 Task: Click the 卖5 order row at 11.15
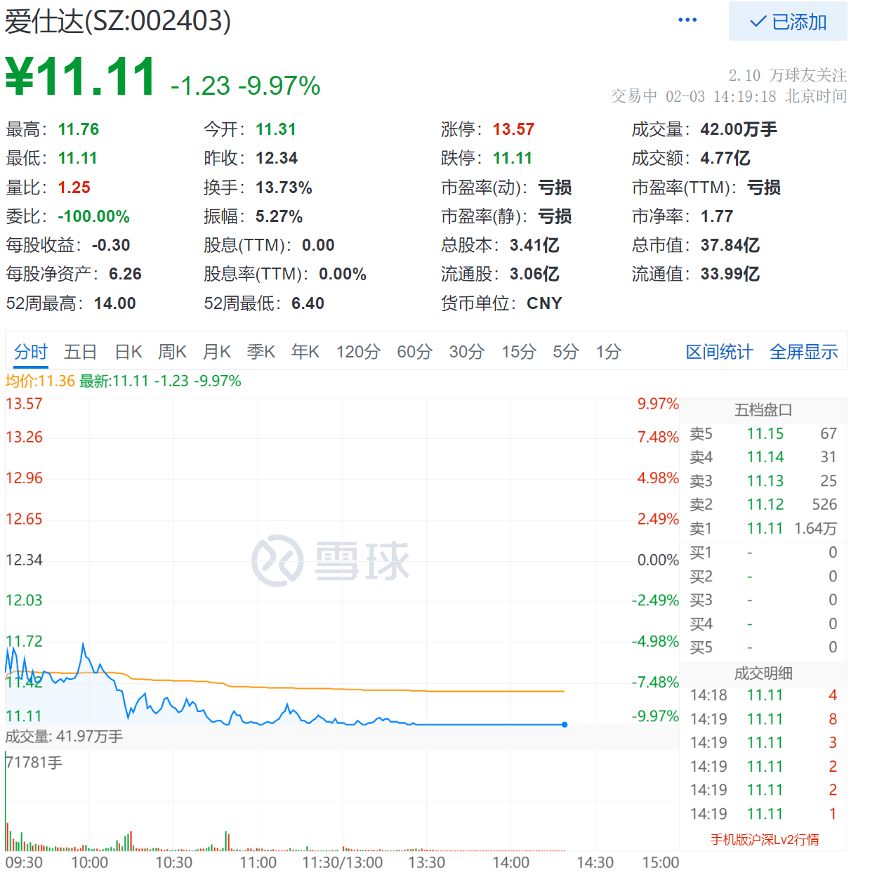tap(763, 434)
